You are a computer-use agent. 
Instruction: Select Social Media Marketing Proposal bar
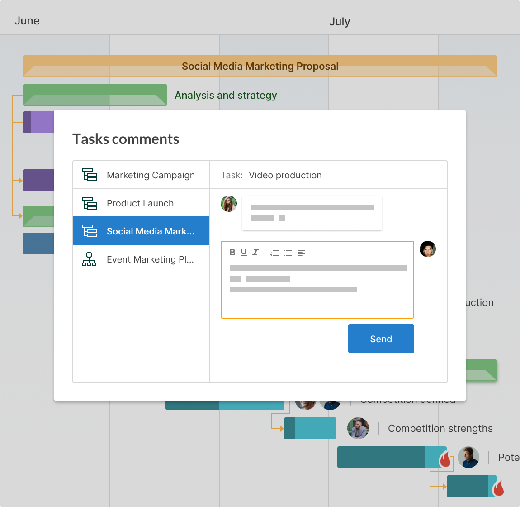tap(260, 66)
